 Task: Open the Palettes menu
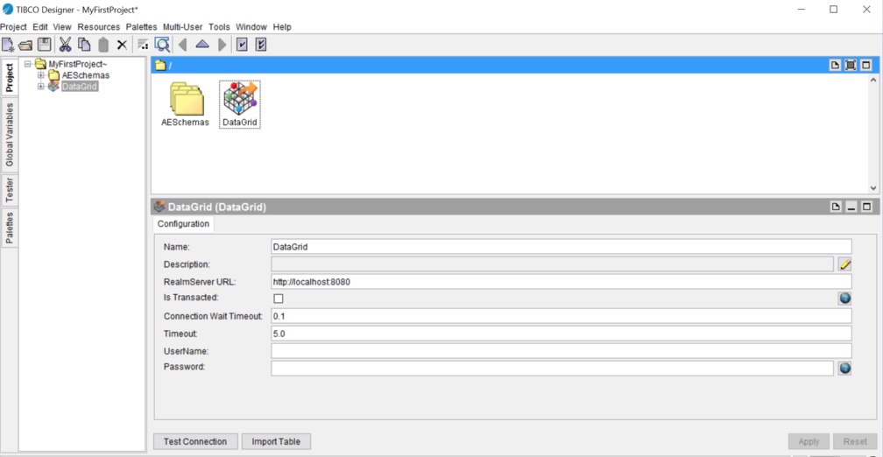pyautogui.click(x=141, y=27)
